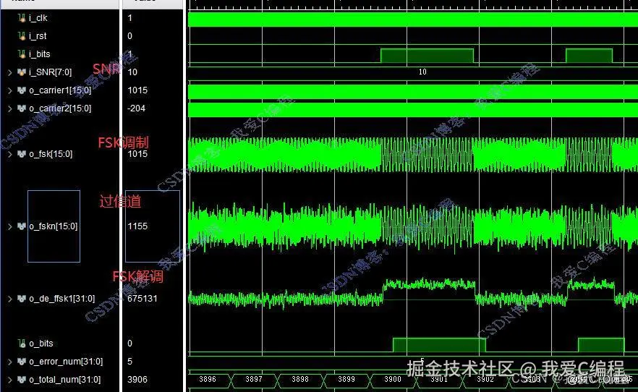The height and width of the screenshot is (392, 638).
Task: Expand the o_fsk[15:0] bus
Action: pos(10,154)
